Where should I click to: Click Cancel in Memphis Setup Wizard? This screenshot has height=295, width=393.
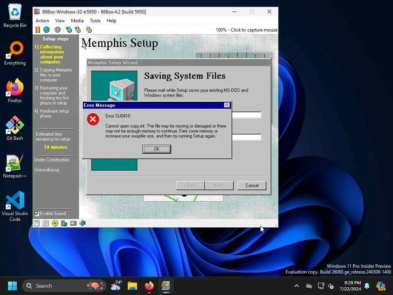pyautogui.click(x=252, y=186)
